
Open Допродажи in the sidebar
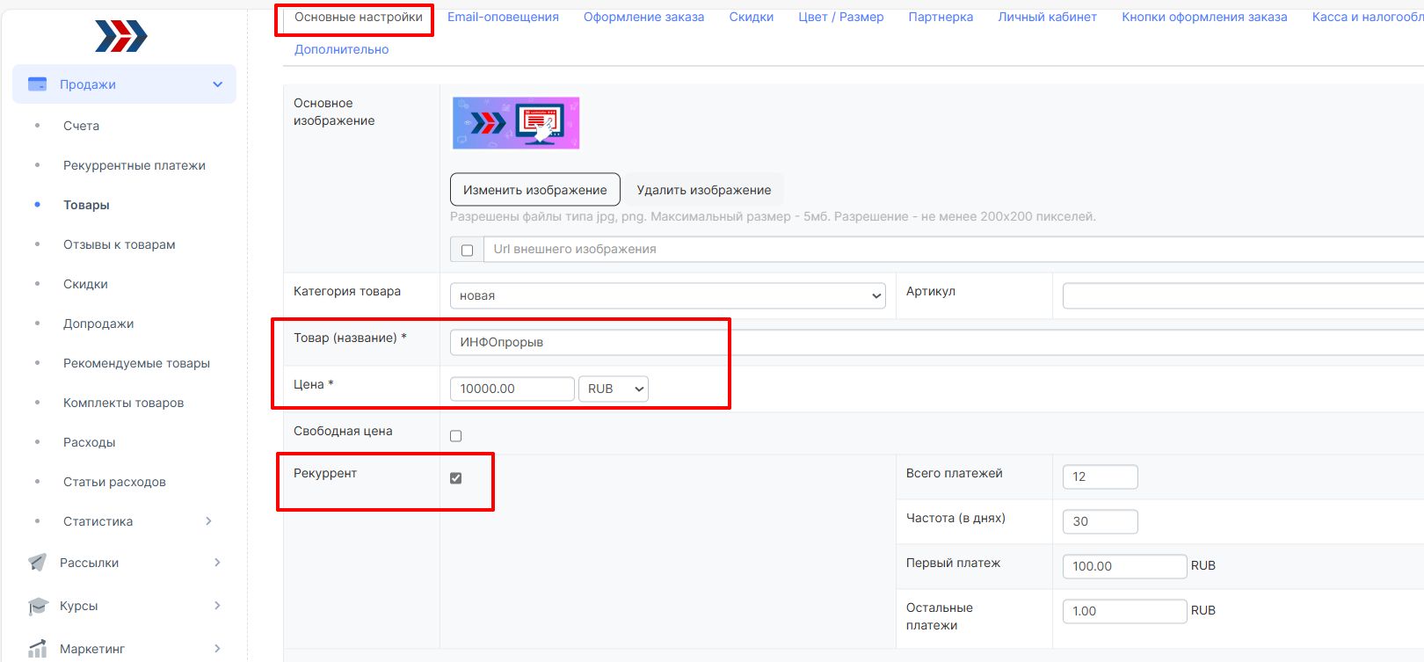coord(98,324)
